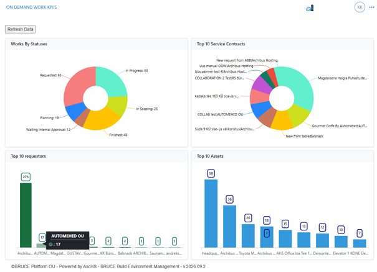The image size is (377, 272).
Task: Click the Waiting Internal Approval brown slice
Action: [x=82, y=119]
